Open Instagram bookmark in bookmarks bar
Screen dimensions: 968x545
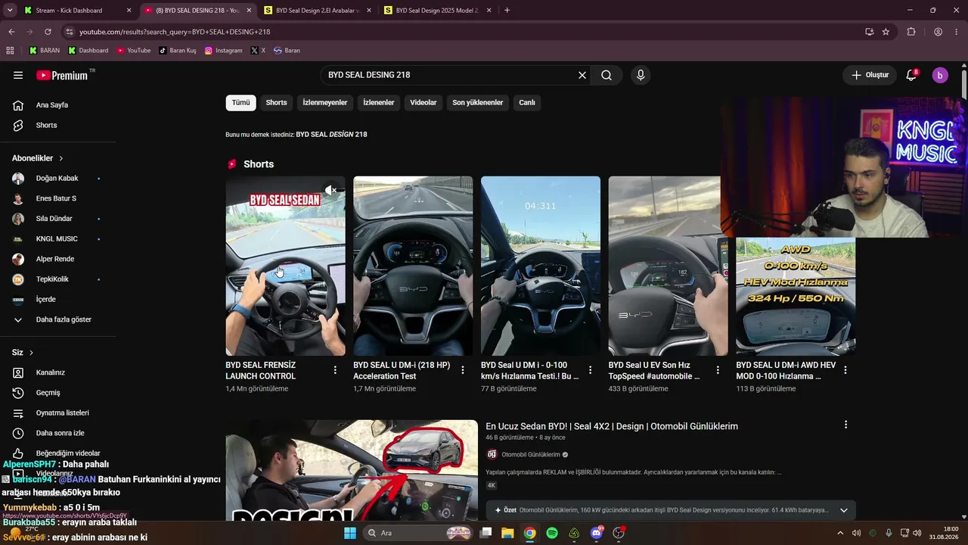pyautogui.click(x=224, y=51)
